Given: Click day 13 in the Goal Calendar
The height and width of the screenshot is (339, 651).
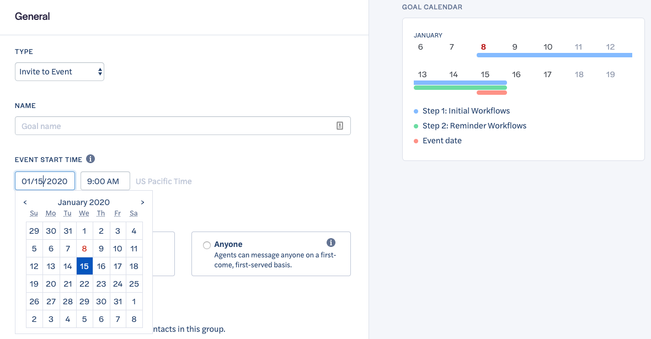Looking at the screenshot, I should tap(422, 74).
